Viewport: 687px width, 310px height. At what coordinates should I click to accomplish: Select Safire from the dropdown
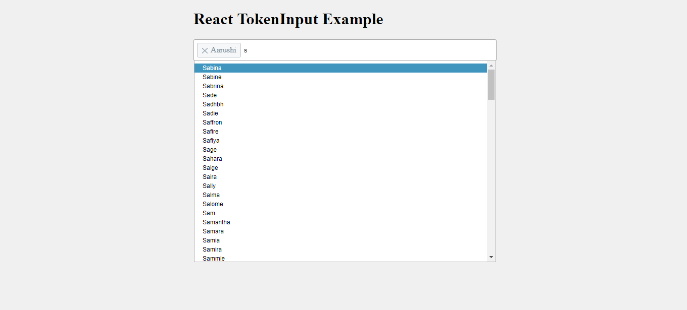pyautogui.click(x=340, y=132)
